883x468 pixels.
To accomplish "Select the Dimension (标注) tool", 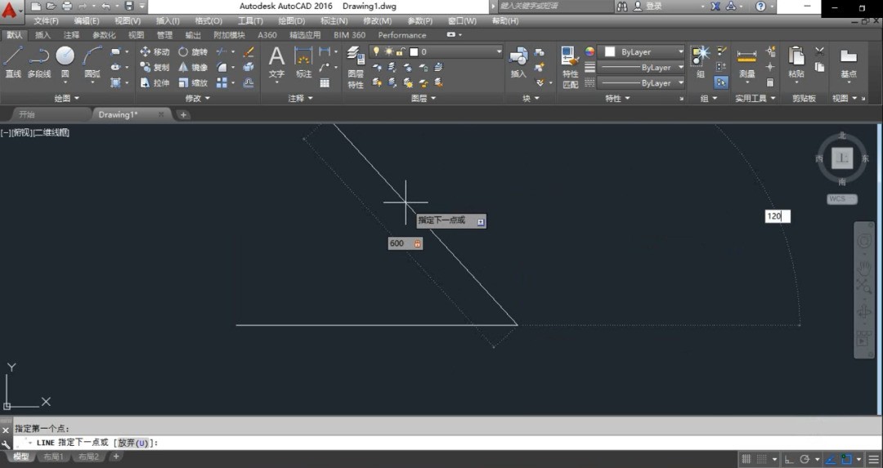I will [x=303, y=62].
